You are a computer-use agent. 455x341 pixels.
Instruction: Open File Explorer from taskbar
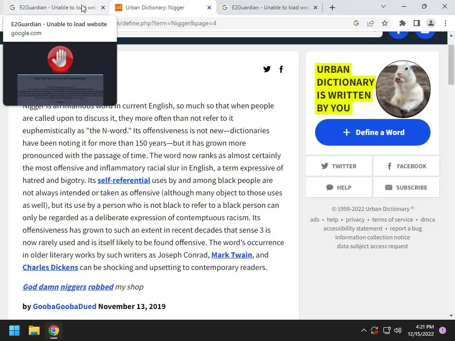pyautogui.click(x=34, y=330)
